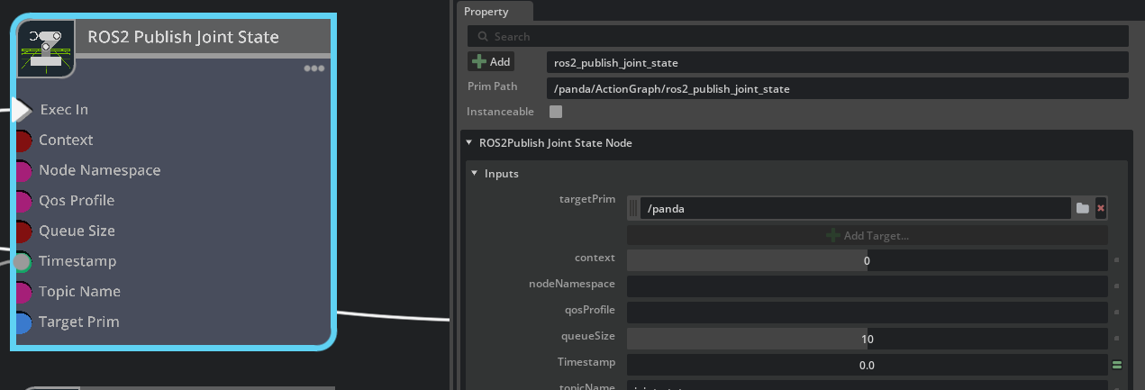Screen dimensions: 1145x390
Task: Click the Add Target... button
Action: (x=868, y=235)
